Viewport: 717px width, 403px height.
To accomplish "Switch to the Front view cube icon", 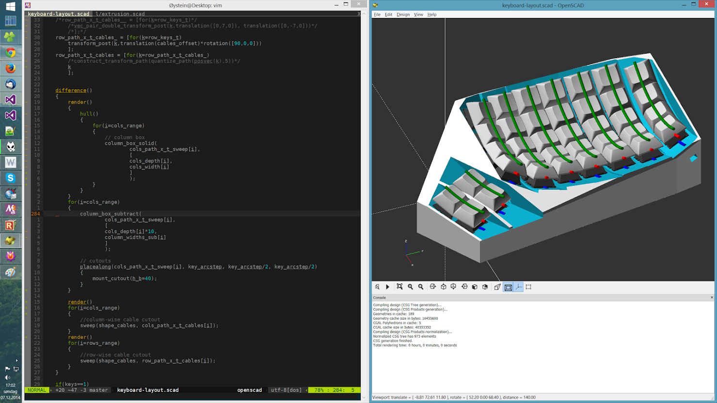I will click(x=476, y=287).
